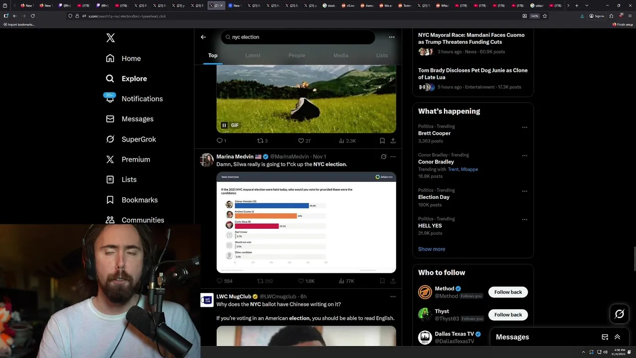Click the Trent trending link

[453, 169]
